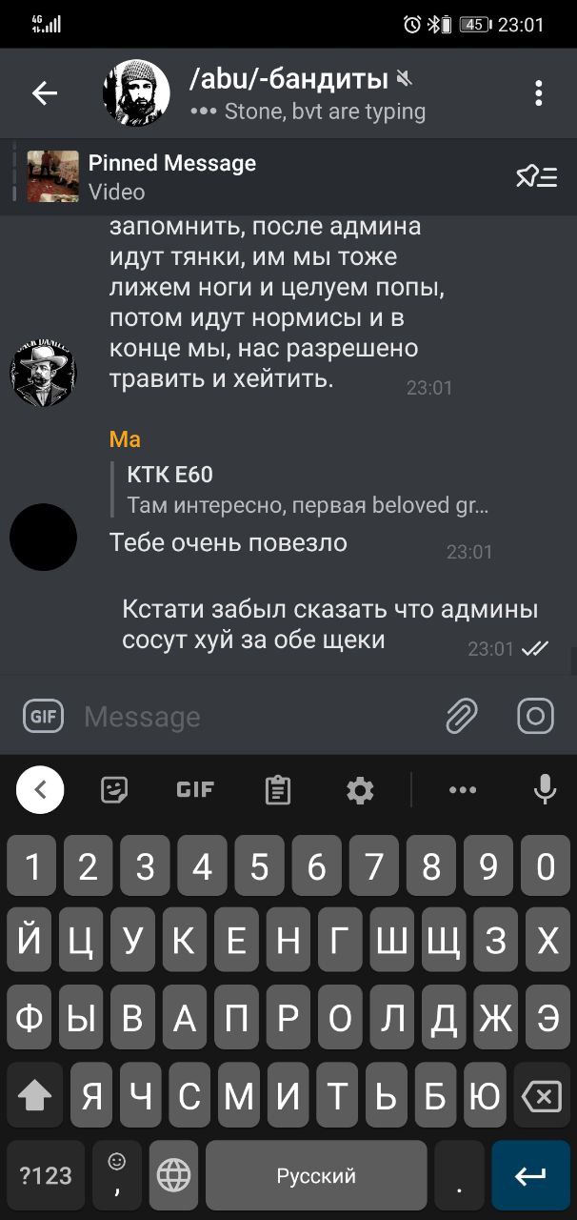Expand more keyboard options with ellipsis
This screenshot has height=1220, width=577.
tap(463, 789)
